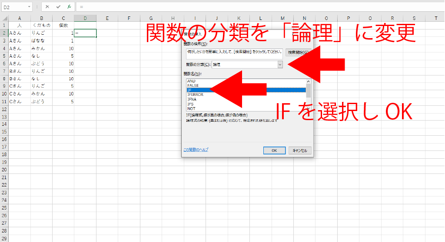Screen dimensions: 445x242
Task: Expand the 関数の分類 category dropdown
Action: pos(280,64)
